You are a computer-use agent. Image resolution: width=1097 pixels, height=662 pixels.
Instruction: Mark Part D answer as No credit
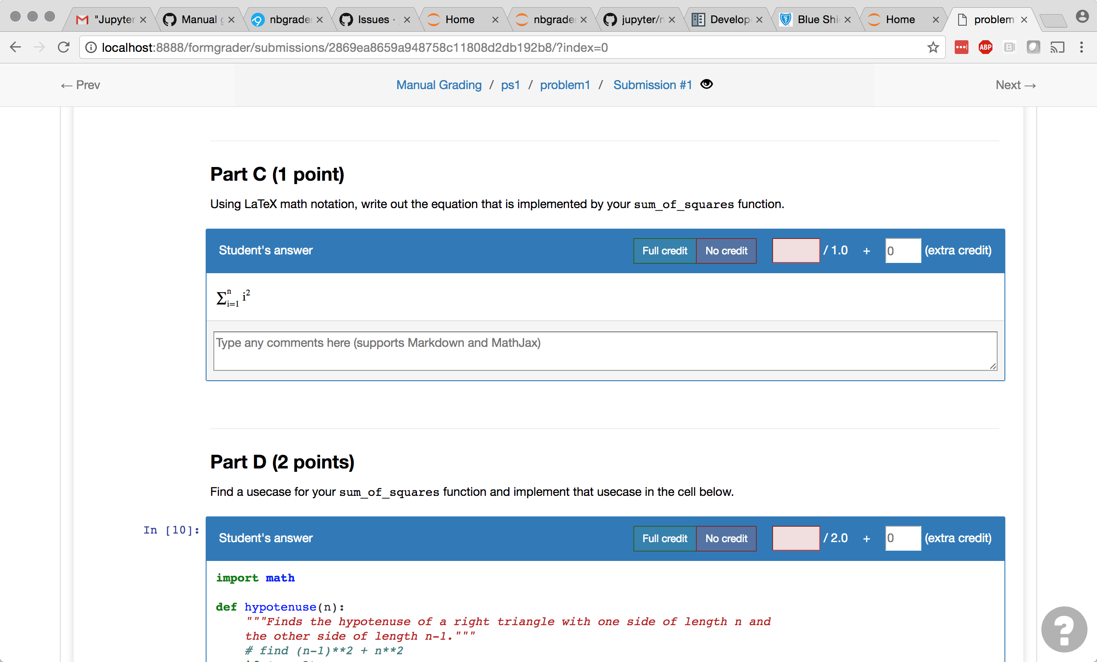click(x=726, y=538)
